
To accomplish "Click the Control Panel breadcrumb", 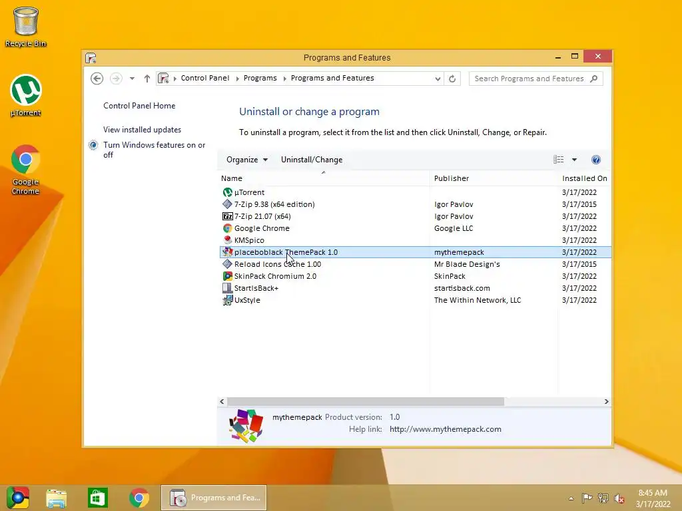I will 205,79.
